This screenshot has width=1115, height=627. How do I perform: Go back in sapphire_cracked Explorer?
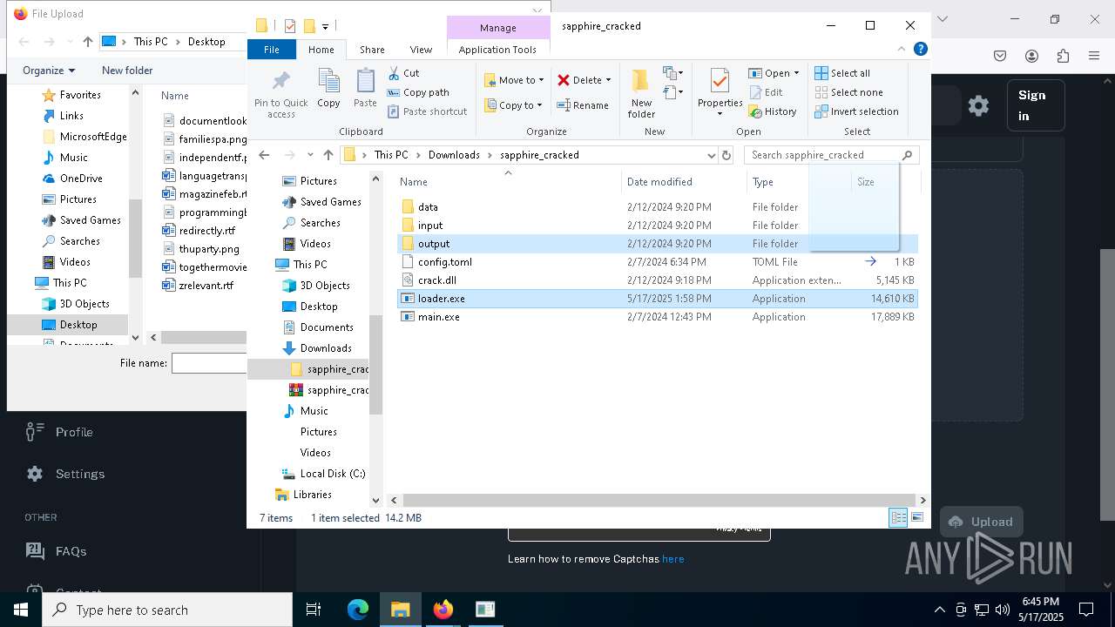pos(264,155)
